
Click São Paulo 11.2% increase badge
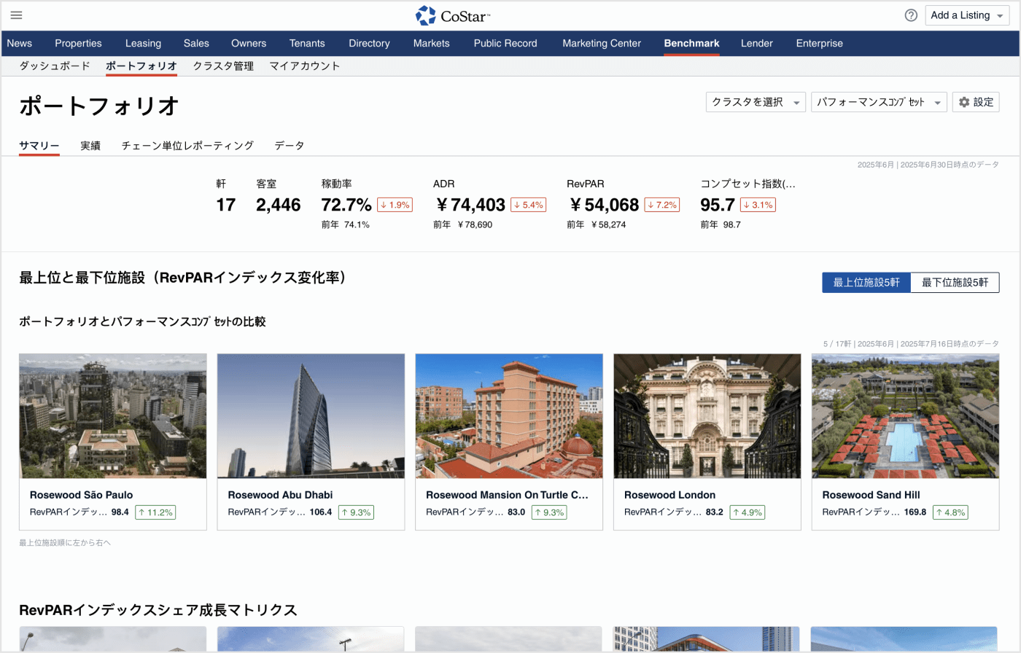(155, 512)
